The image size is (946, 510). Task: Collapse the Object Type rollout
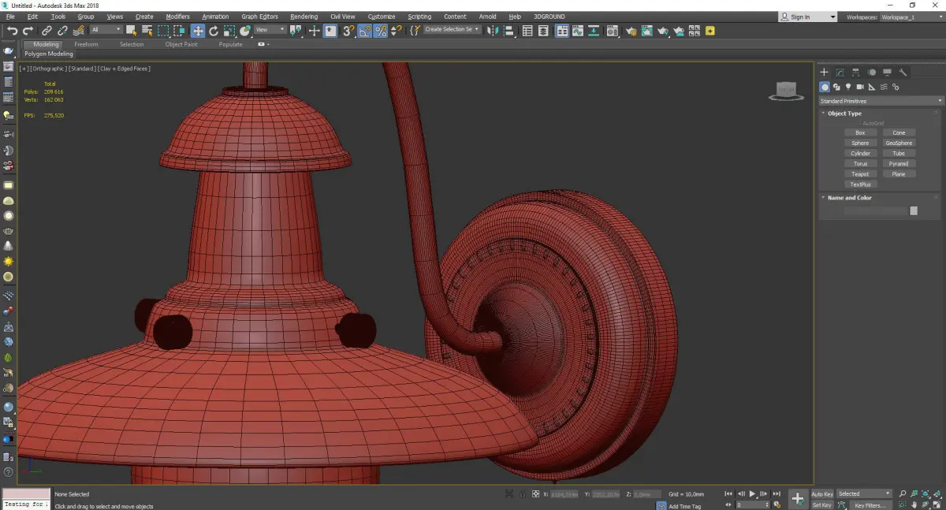[844, 114]
